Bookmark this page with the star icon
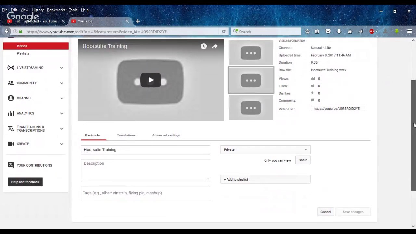 (307, 32)
